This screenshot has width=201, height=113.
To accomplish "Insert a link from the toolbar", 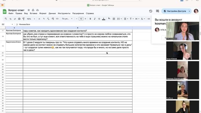I will (x=149, y=19).
